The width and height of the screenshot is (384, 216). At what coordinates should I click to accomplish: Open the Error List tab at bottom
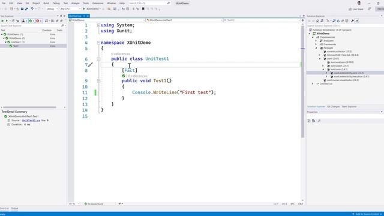4,208
